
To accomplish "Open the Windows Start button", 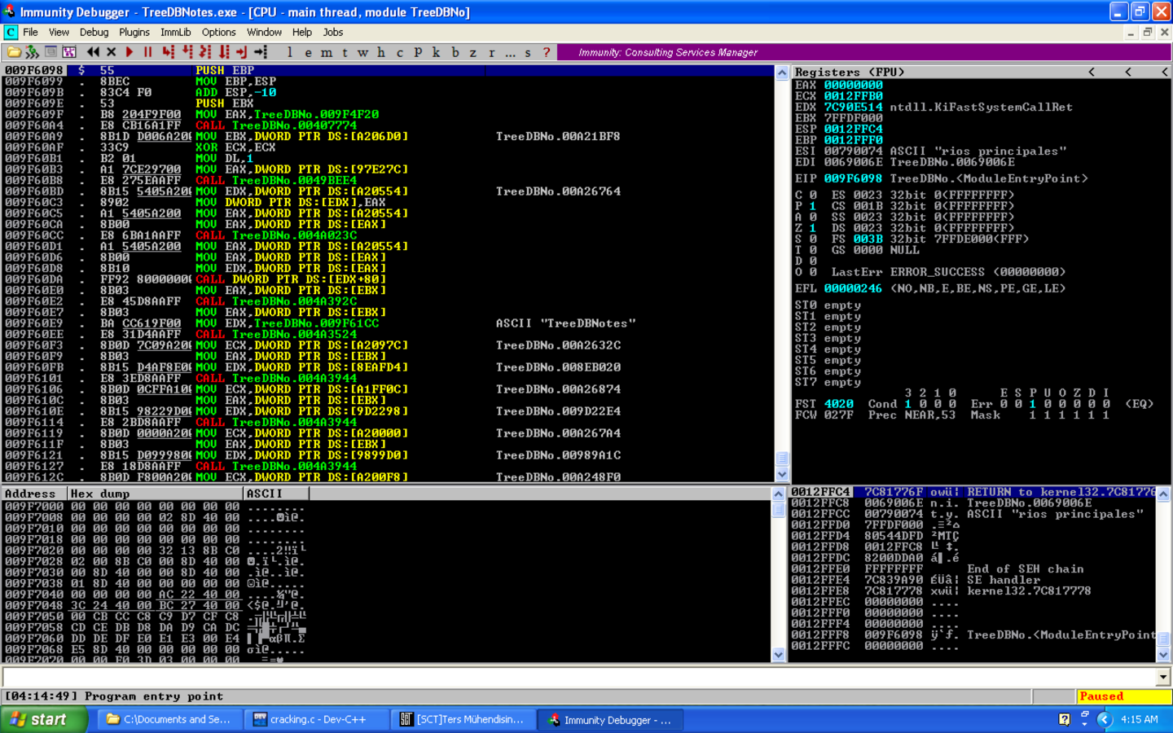I will click(43, 719).
